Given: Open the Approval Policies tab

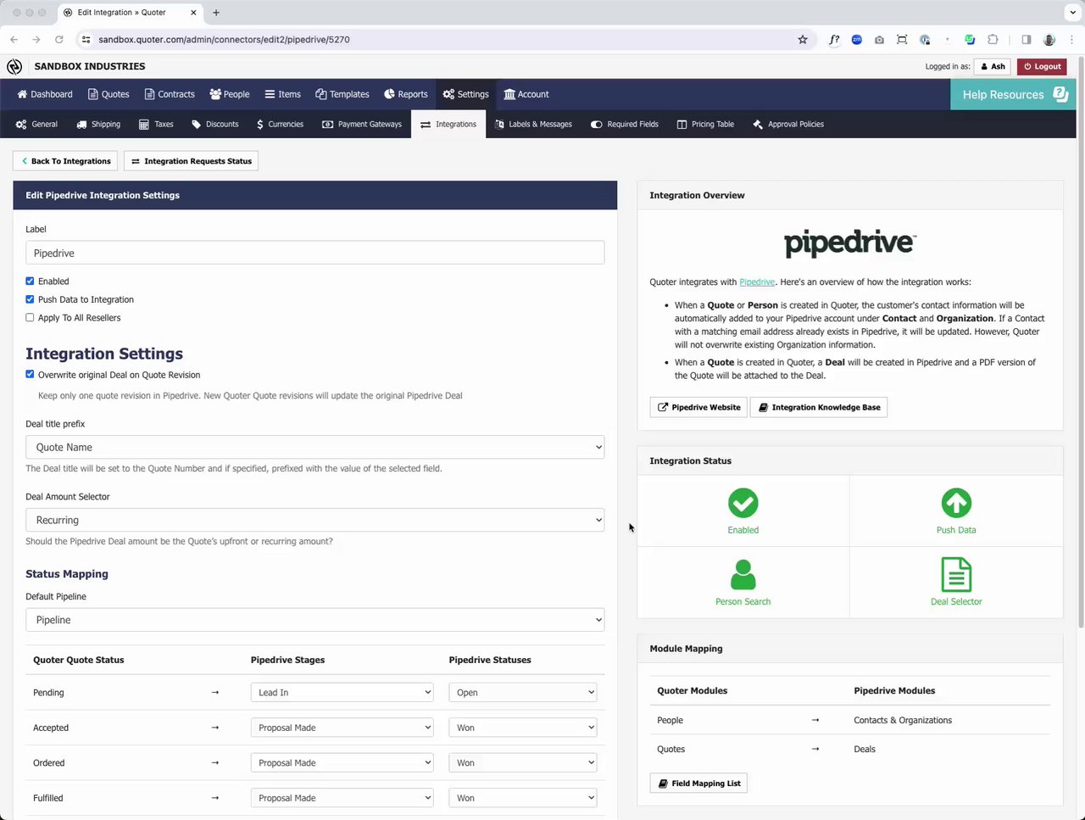Looking at the screenshot, I should point(788,124).
